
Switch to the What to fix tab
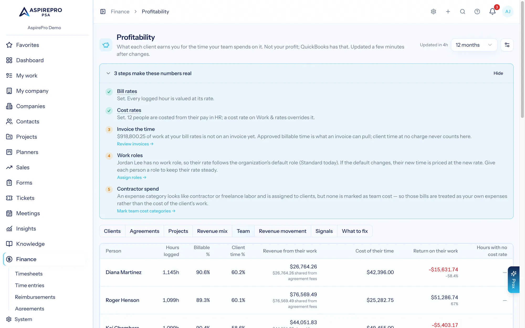pyautogui.click(x=355, y=231)
